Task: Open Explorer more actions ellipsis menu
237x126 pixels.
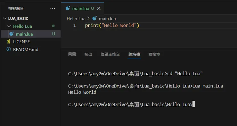Action: 53,8
